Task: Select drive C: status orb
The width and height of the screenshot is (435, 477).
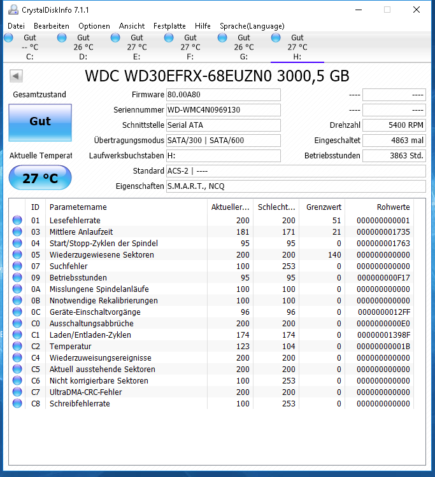Action: (8, 38)
